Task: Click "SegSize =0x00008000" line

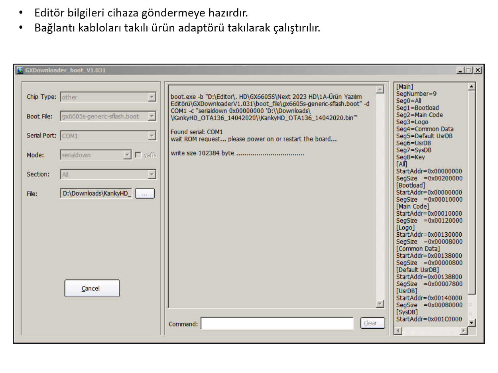Action: [x=429, y=242]
